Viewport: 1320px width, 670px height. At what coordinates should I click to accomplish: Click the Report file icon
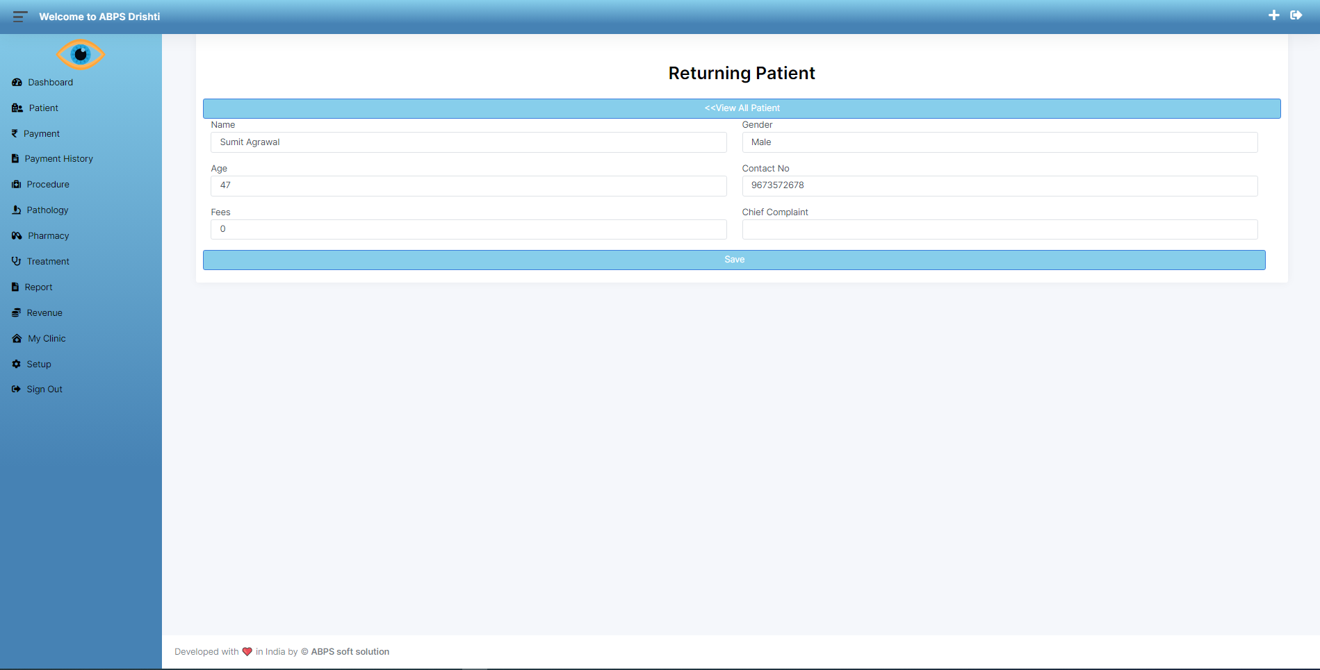(x=15, y=287)
